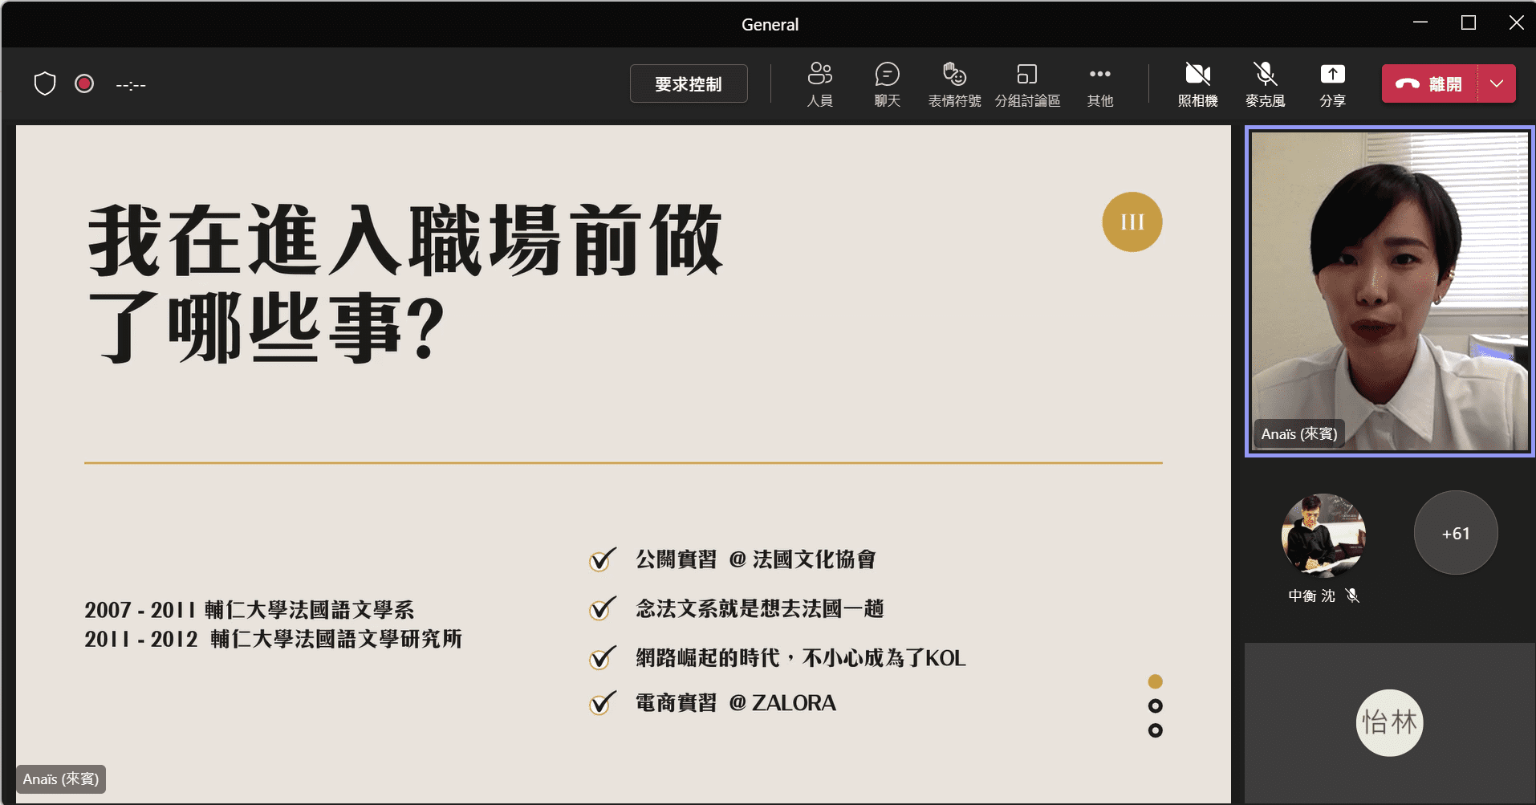Click the gold filled slide indicator dot

click(x=1155, y=681)
